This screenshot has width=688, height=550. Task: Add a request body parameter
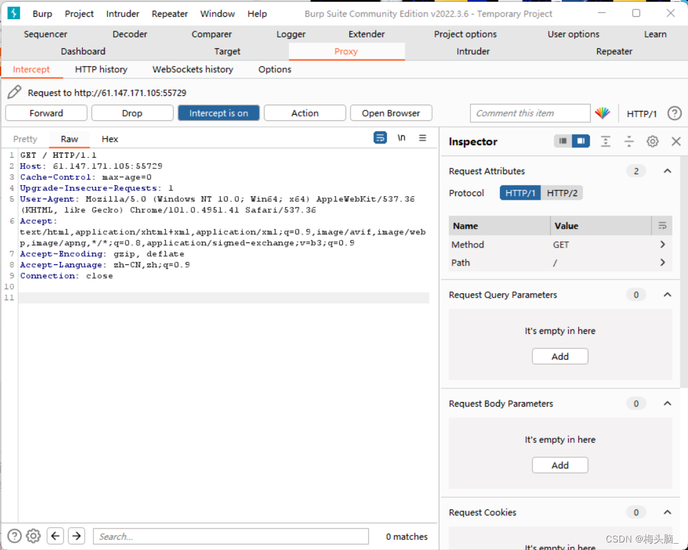click(560, 465)
